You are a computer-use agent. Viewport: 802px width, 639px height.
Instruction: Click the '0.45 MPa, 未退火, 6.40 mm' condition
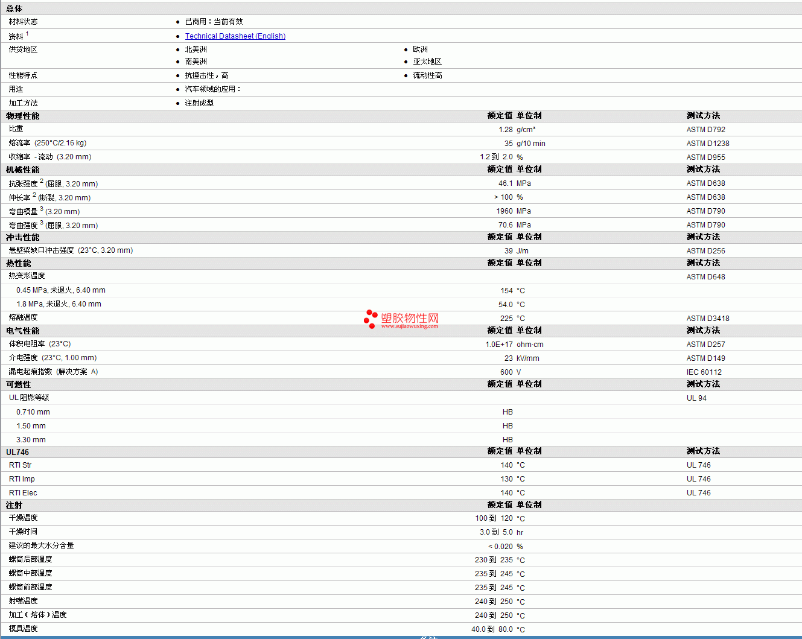pyautogui.click(x=61, y=290)
